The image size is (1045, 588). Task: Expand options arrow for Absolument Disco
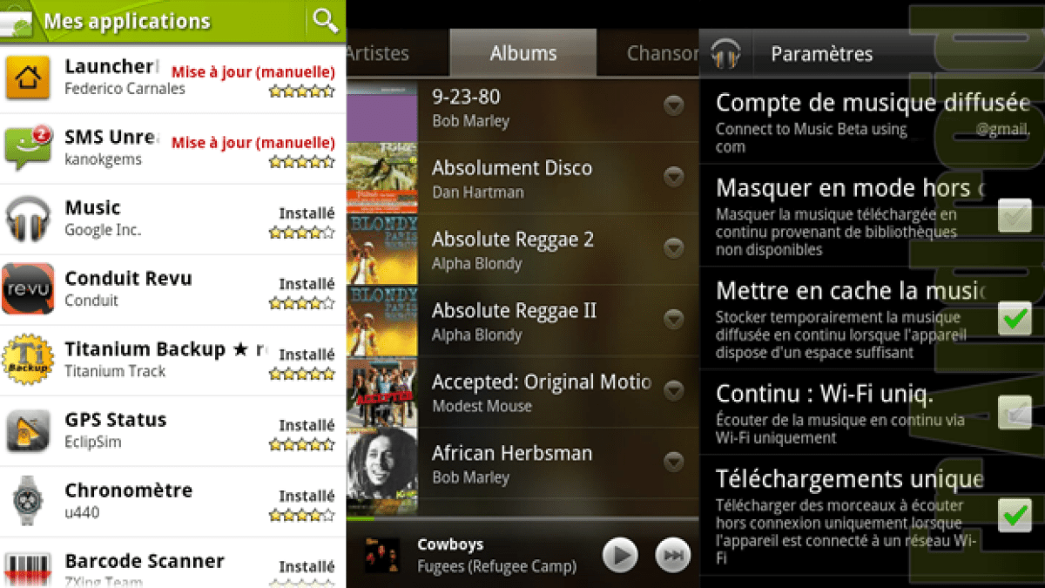click(x=673, y=178)
